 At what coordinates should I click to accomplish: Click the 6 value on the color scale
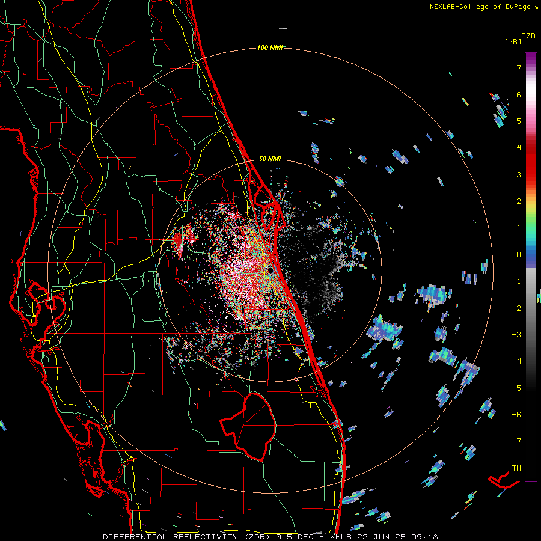519,94
